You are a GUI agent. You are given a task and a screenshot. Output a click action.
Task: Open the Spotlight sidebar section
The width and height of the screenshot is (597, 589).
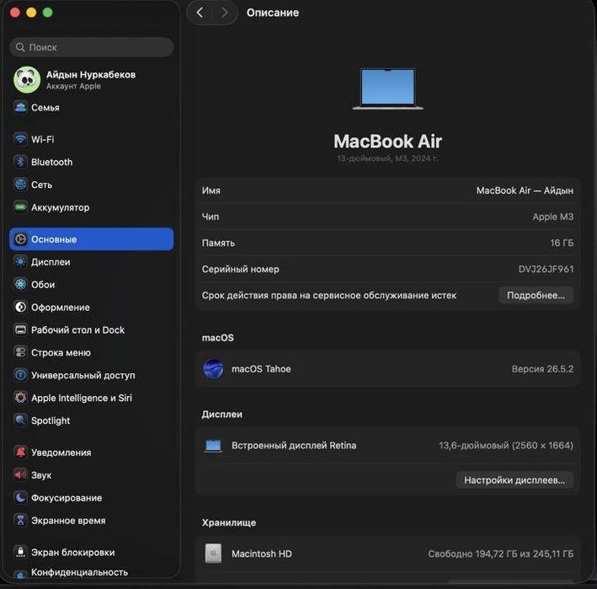click(92, 420)
